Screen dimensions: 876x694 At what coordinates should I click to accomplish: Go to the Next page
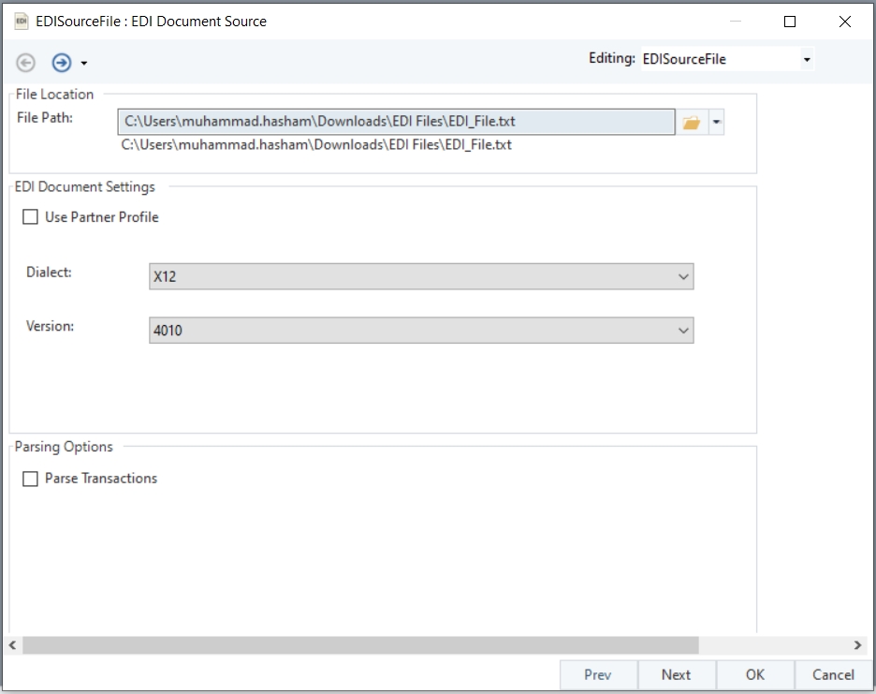coord(676,674)
